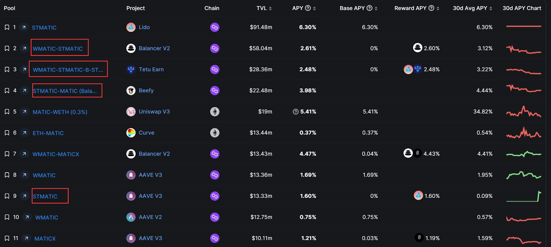Open external link arrow for WMATIC-STMATIC-B-ST...
The width and height of the screenshot is (551, 247).
pyautogui.click(x=24, y=69)
